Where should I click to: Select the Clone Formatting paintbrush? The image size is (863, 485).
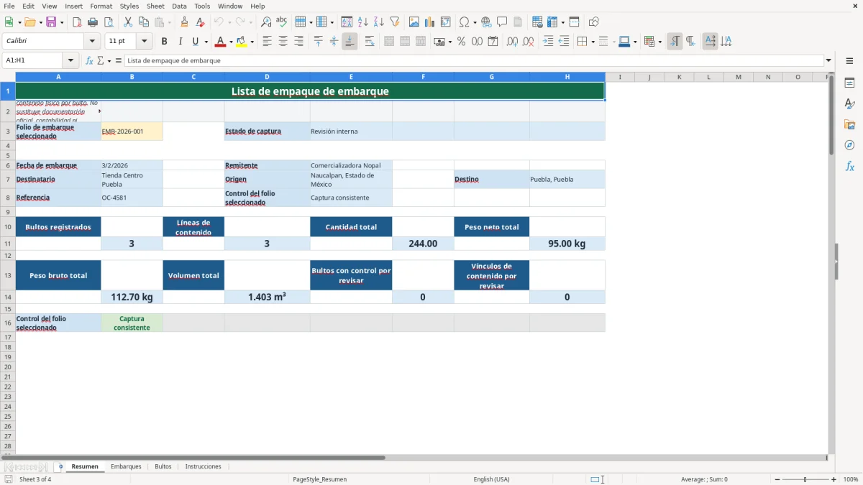(x=185, y=22)
